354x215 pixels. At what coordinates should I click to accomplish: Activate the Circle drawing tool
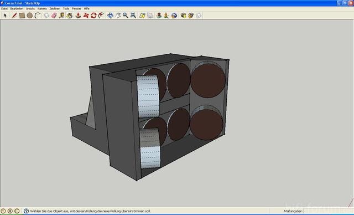click(x=29, y=16)
